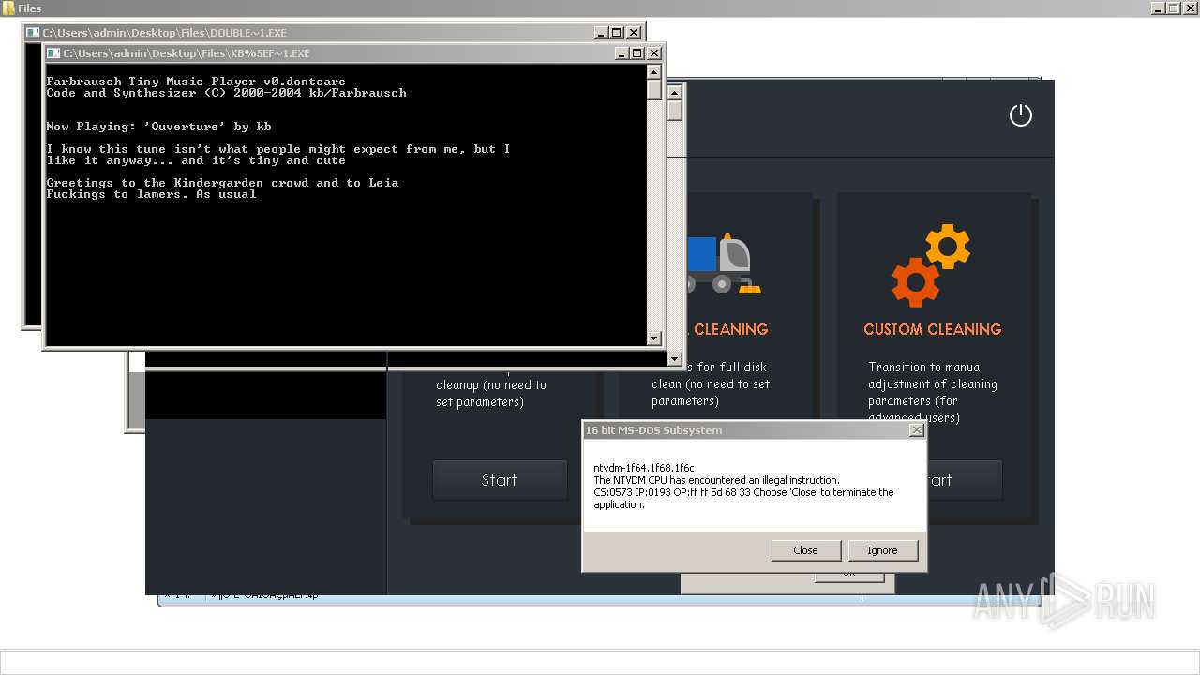Click the CUSTOM CLEANING heading
1200x675 pixels.
point(932,329)
